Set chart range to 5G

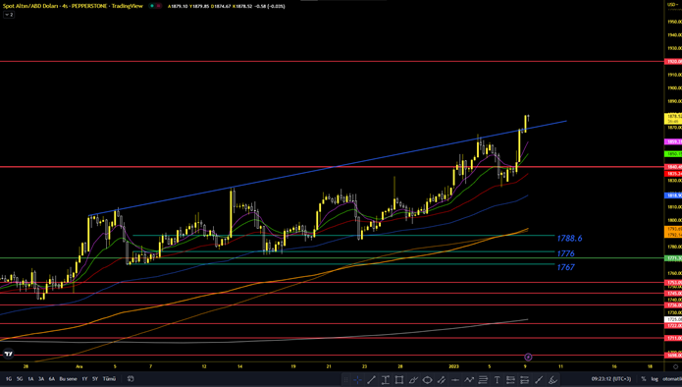pyautogui.click(x=20, y=379)
